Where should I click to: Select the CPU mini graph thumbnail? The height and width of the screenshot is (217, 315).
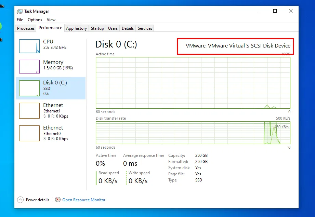29,46
